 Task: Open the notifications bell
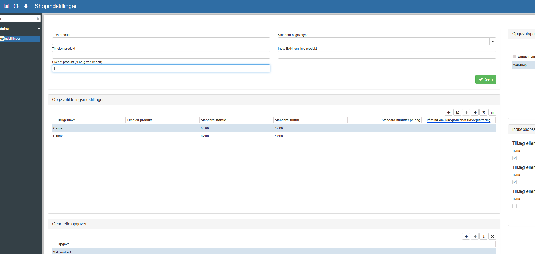[26, 6]
